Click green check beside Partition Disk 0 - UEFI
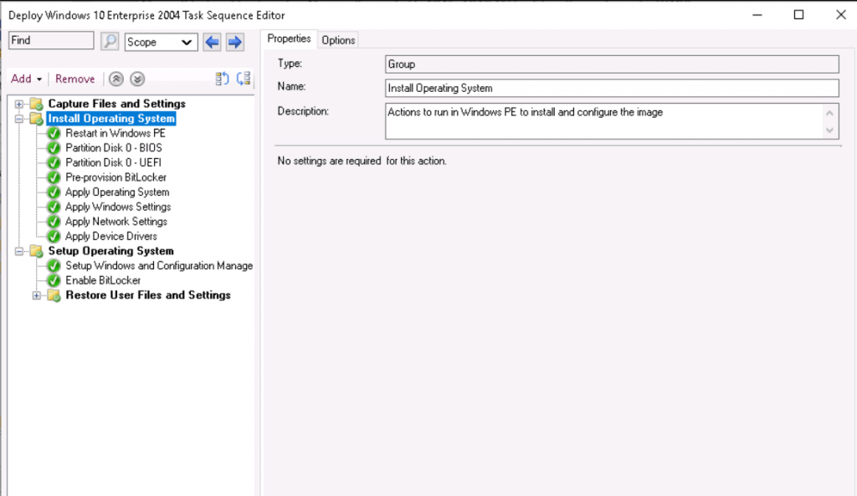Screen dimensions: 857x496 pyautogui.click(x=54, y=163)
